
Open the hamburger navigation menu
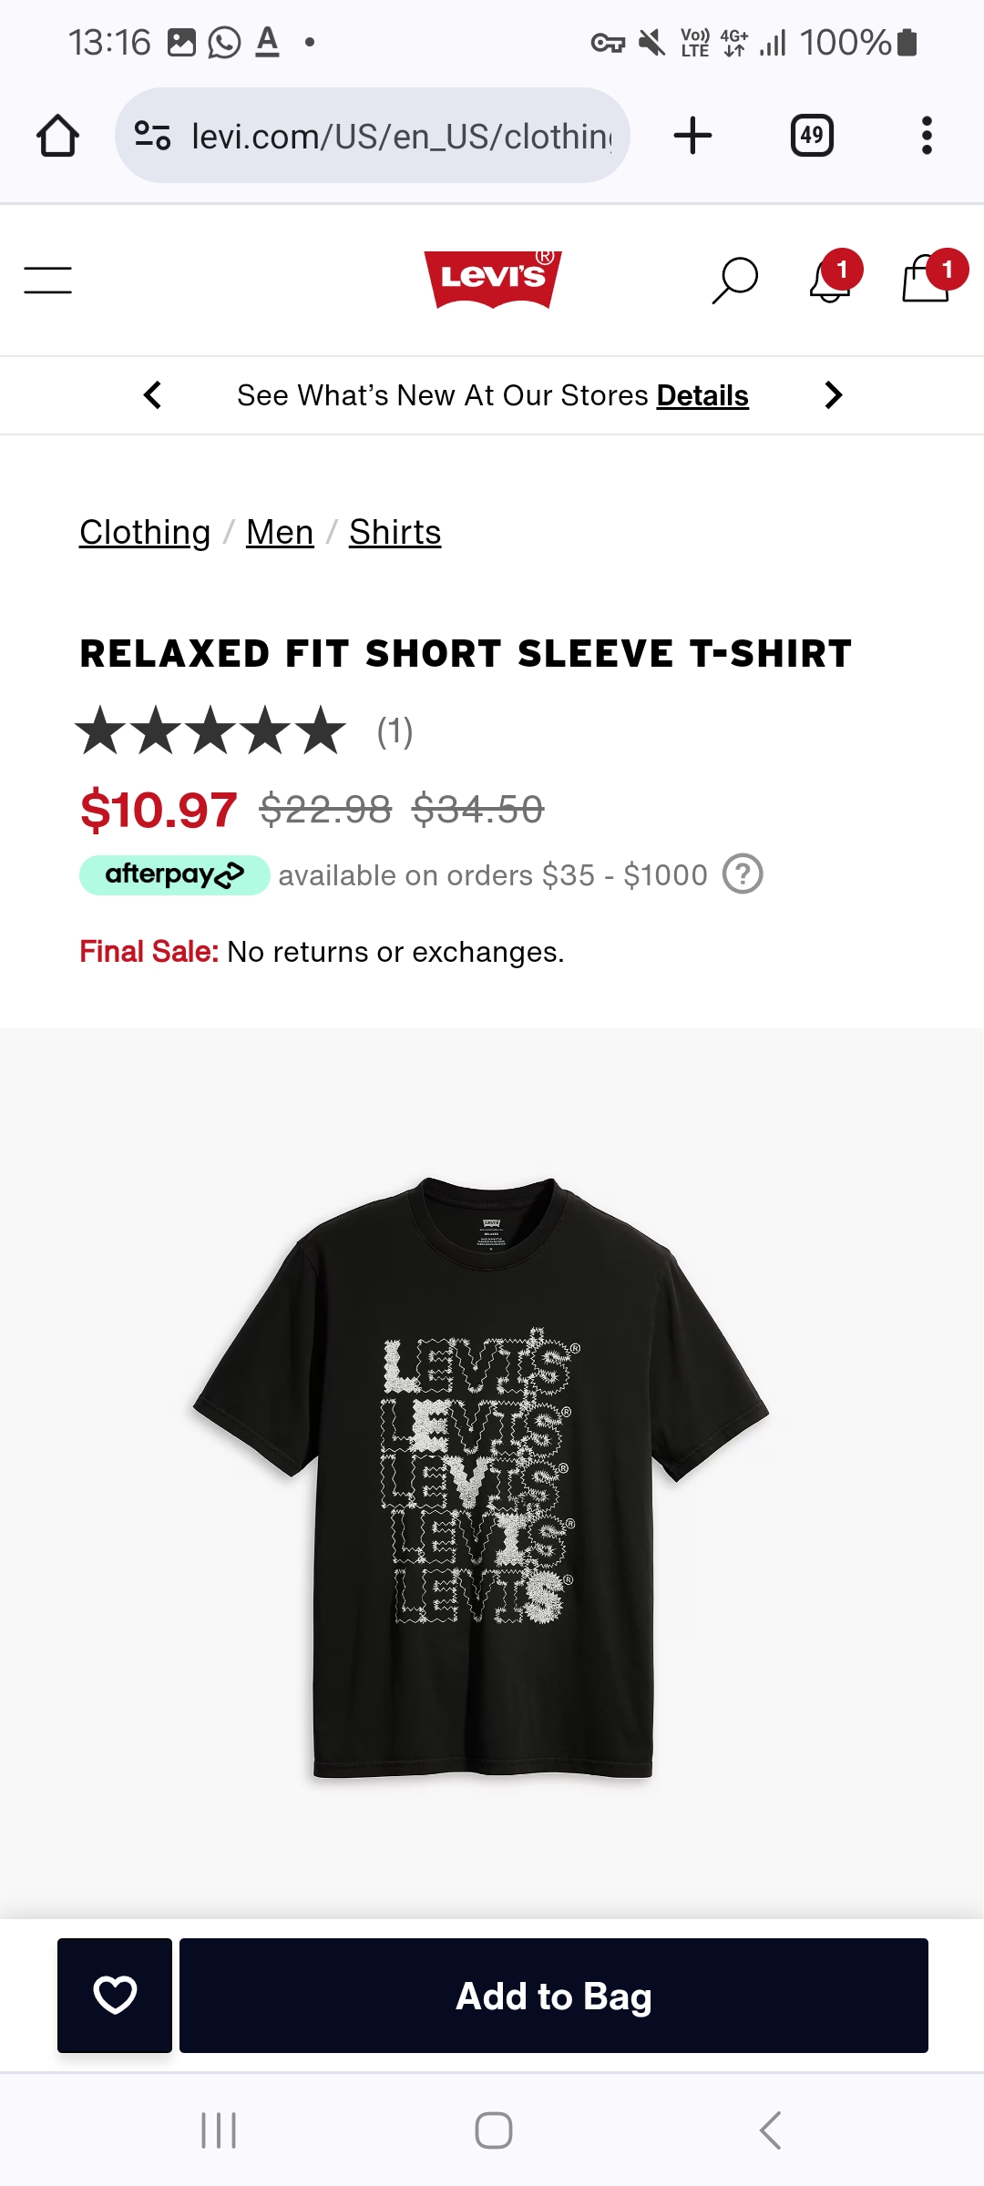48,280
